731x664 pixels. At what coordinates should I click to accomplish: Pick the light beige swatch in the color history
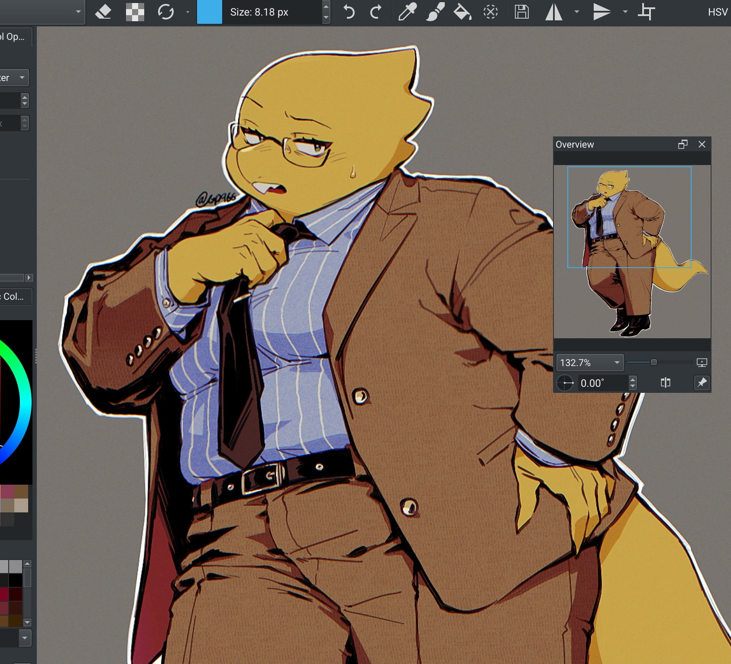coord(21,505)
